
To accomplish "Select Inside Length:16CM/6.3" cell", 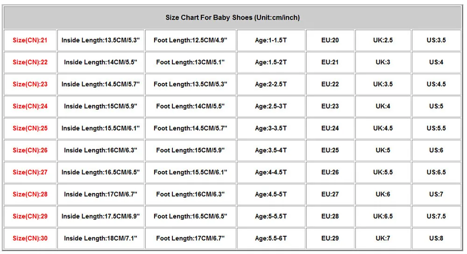I will [100, 150].
